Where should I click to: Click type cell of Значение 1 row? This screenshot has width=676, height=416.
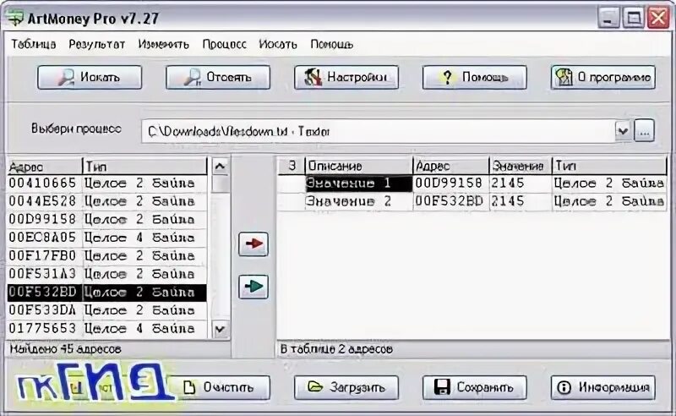click(609, 183)
